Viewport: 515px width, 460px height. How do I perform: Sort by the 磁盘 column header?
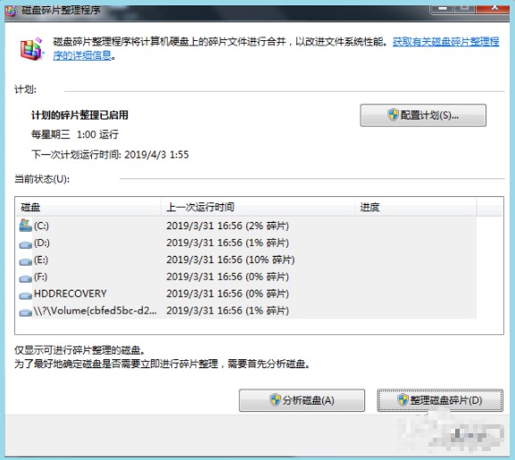[88, 207]
